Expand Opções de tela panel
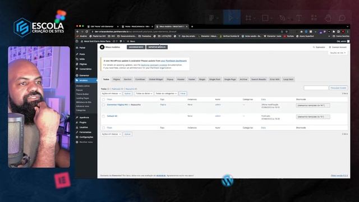This screenshot has height=202, width=359. pos(338,53)
